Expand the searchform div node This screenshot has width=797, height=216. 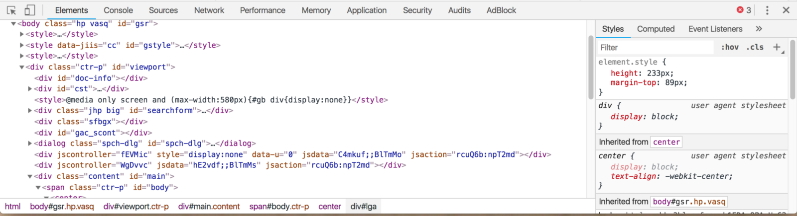pyautogui.click(x=30, y=111)
